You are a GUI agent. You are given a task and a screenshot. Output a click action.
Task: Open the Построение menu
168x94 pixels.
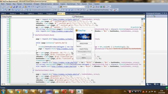click(x=28, y=4)
